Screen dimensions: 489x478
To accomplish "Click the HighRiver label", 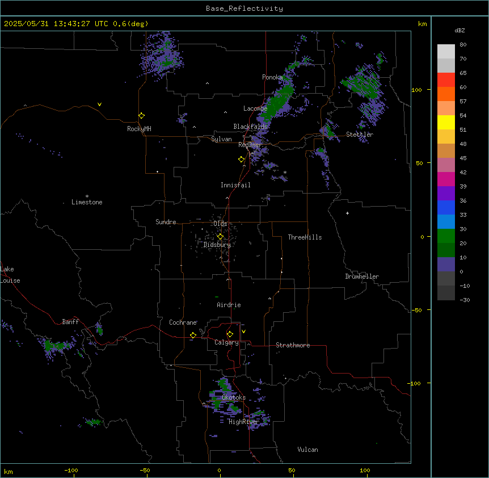I will coord(244,422).
